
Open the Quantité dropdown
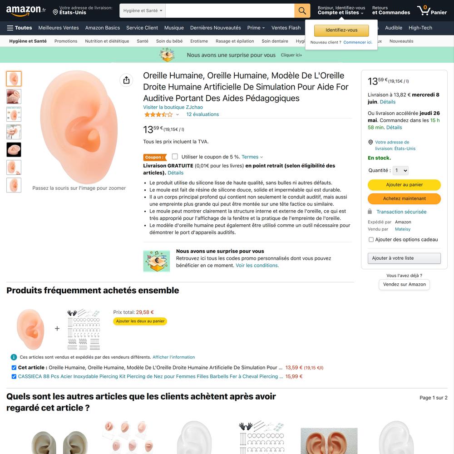[401, 171]
